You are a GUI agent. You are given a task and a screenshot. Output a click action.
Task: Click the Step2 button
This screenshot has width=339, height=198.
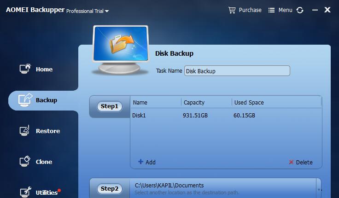(110, 189)
